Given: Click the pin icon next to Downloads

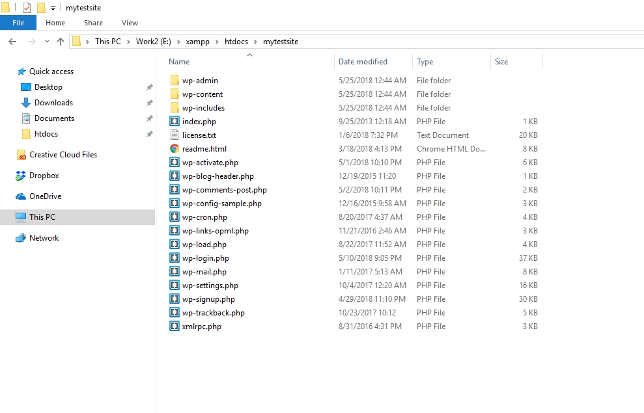Looking at the screenshot, I should tap(150, 103).
